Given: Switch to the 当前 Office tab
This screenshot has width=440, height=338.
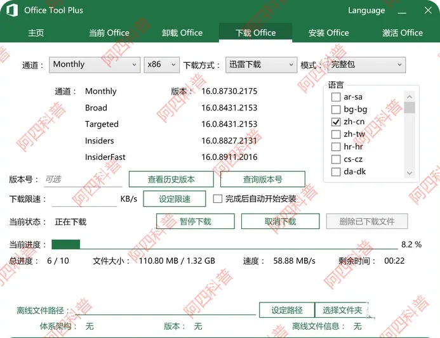Looking at the screenshot, I should point(109,33).
